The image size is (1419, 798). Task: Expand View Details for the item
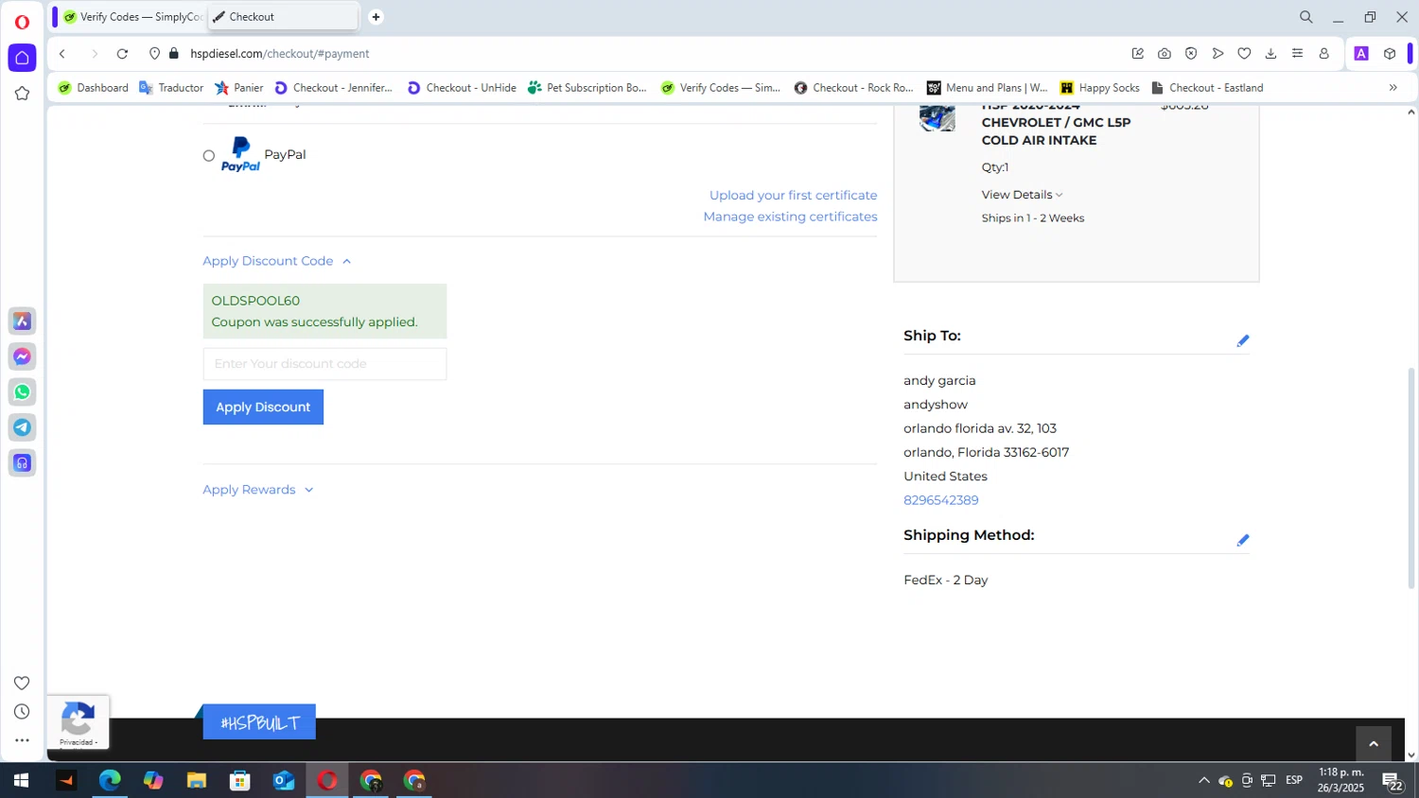[1022, 195]
